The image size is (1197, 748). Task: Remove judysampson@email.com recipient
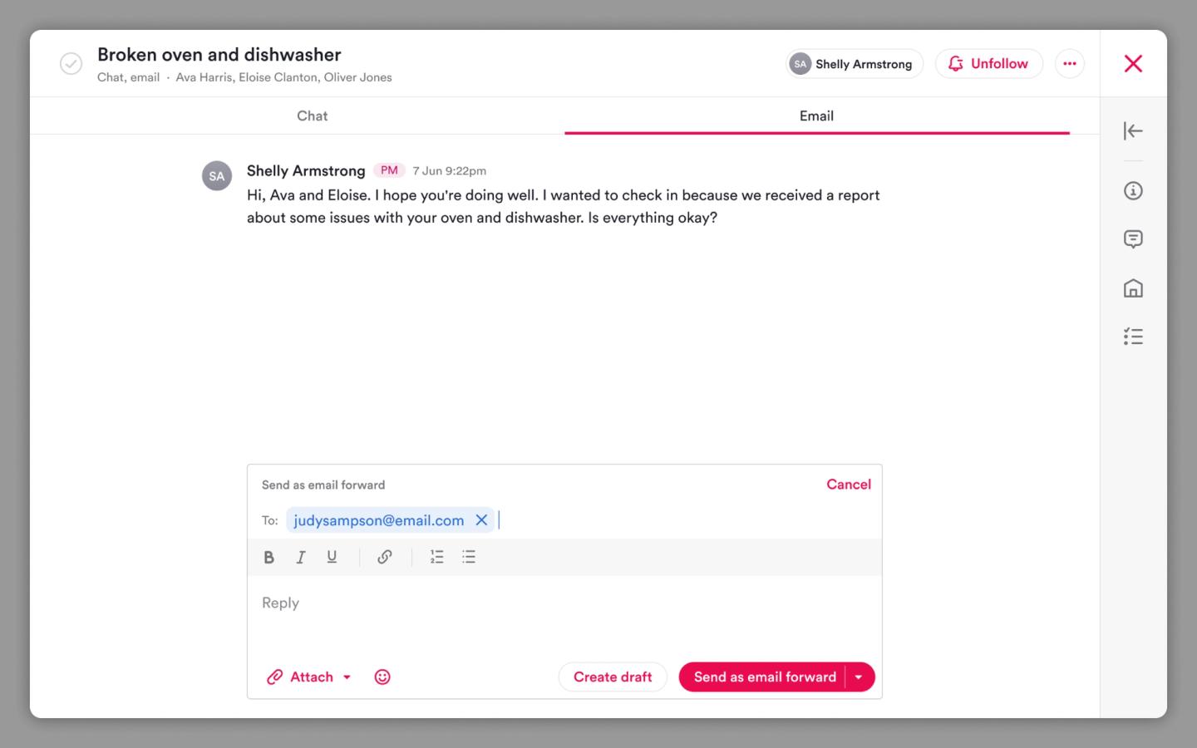pos(481,520)
